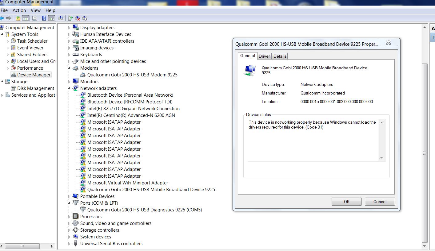This screenshot has width=435, height=251.
Task: Click the Keyboards category icon
Action: click(x=75, y=54)
